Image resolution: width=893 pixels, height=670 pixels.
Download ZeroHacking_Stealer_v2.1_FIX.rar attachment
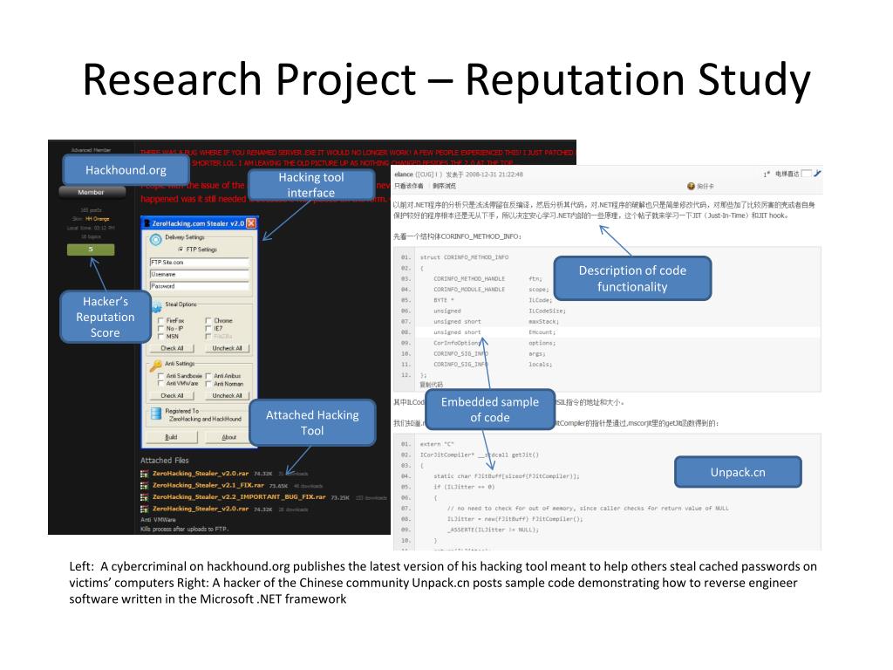208,485
